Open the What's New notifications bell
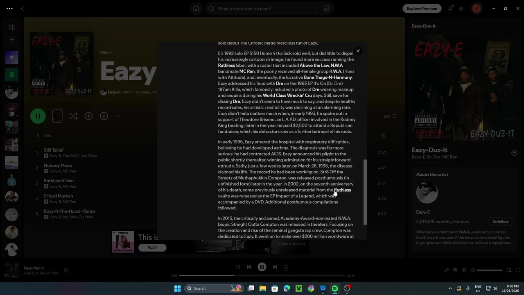Screen dimensions: 524x295 pos(450,8)
